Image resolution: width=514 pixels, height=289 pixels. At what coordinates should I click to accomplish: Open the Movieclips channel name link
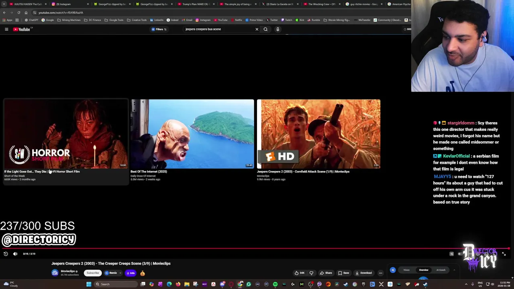(67, 271)
